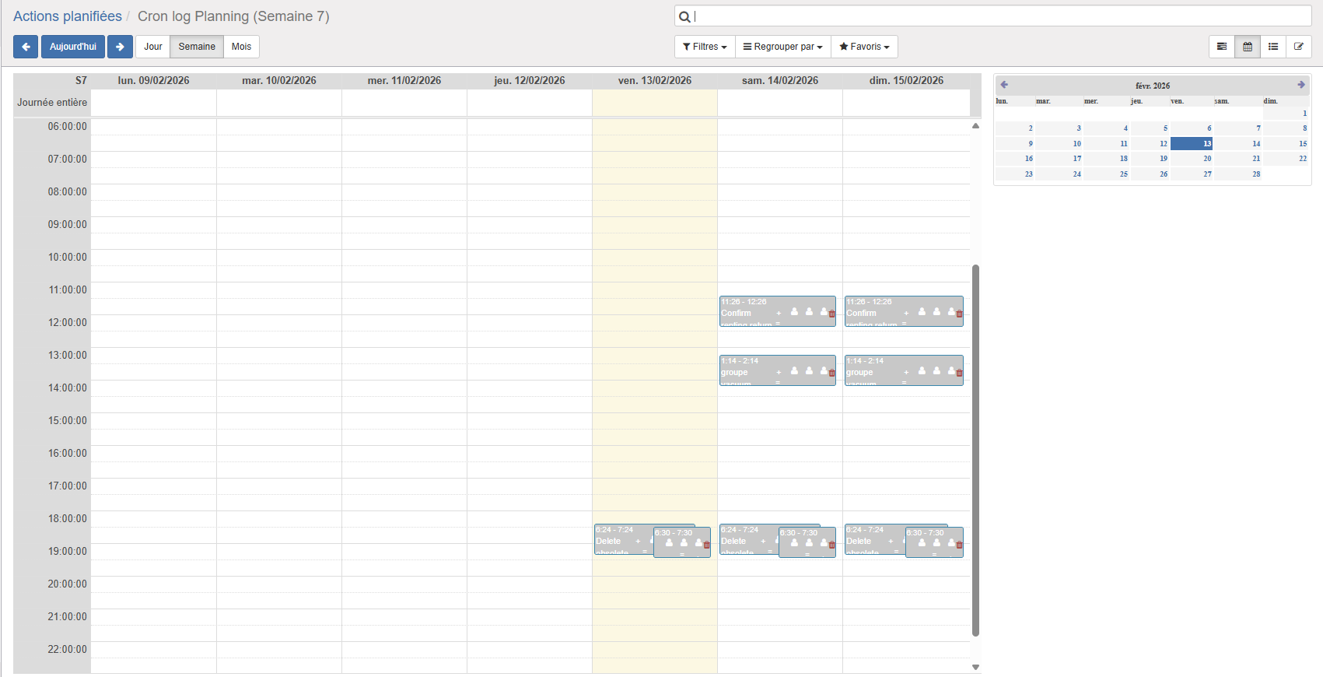Open the form view pencil icon
Viewport: 1323px width, 677px height.
1299,47
